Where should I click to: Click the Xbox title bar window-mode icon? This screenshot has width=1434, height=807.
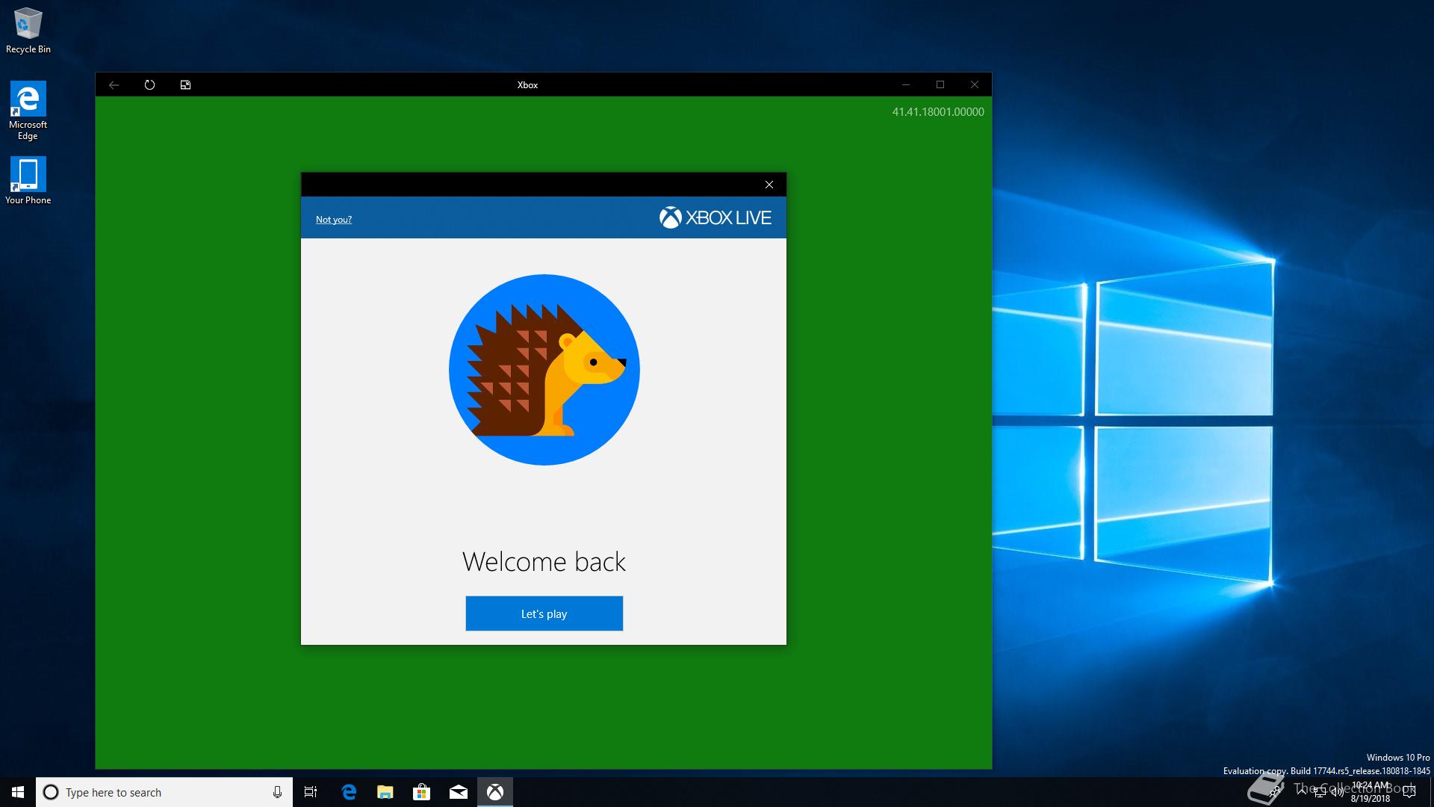pyautogui.click(x=185, y=84)
